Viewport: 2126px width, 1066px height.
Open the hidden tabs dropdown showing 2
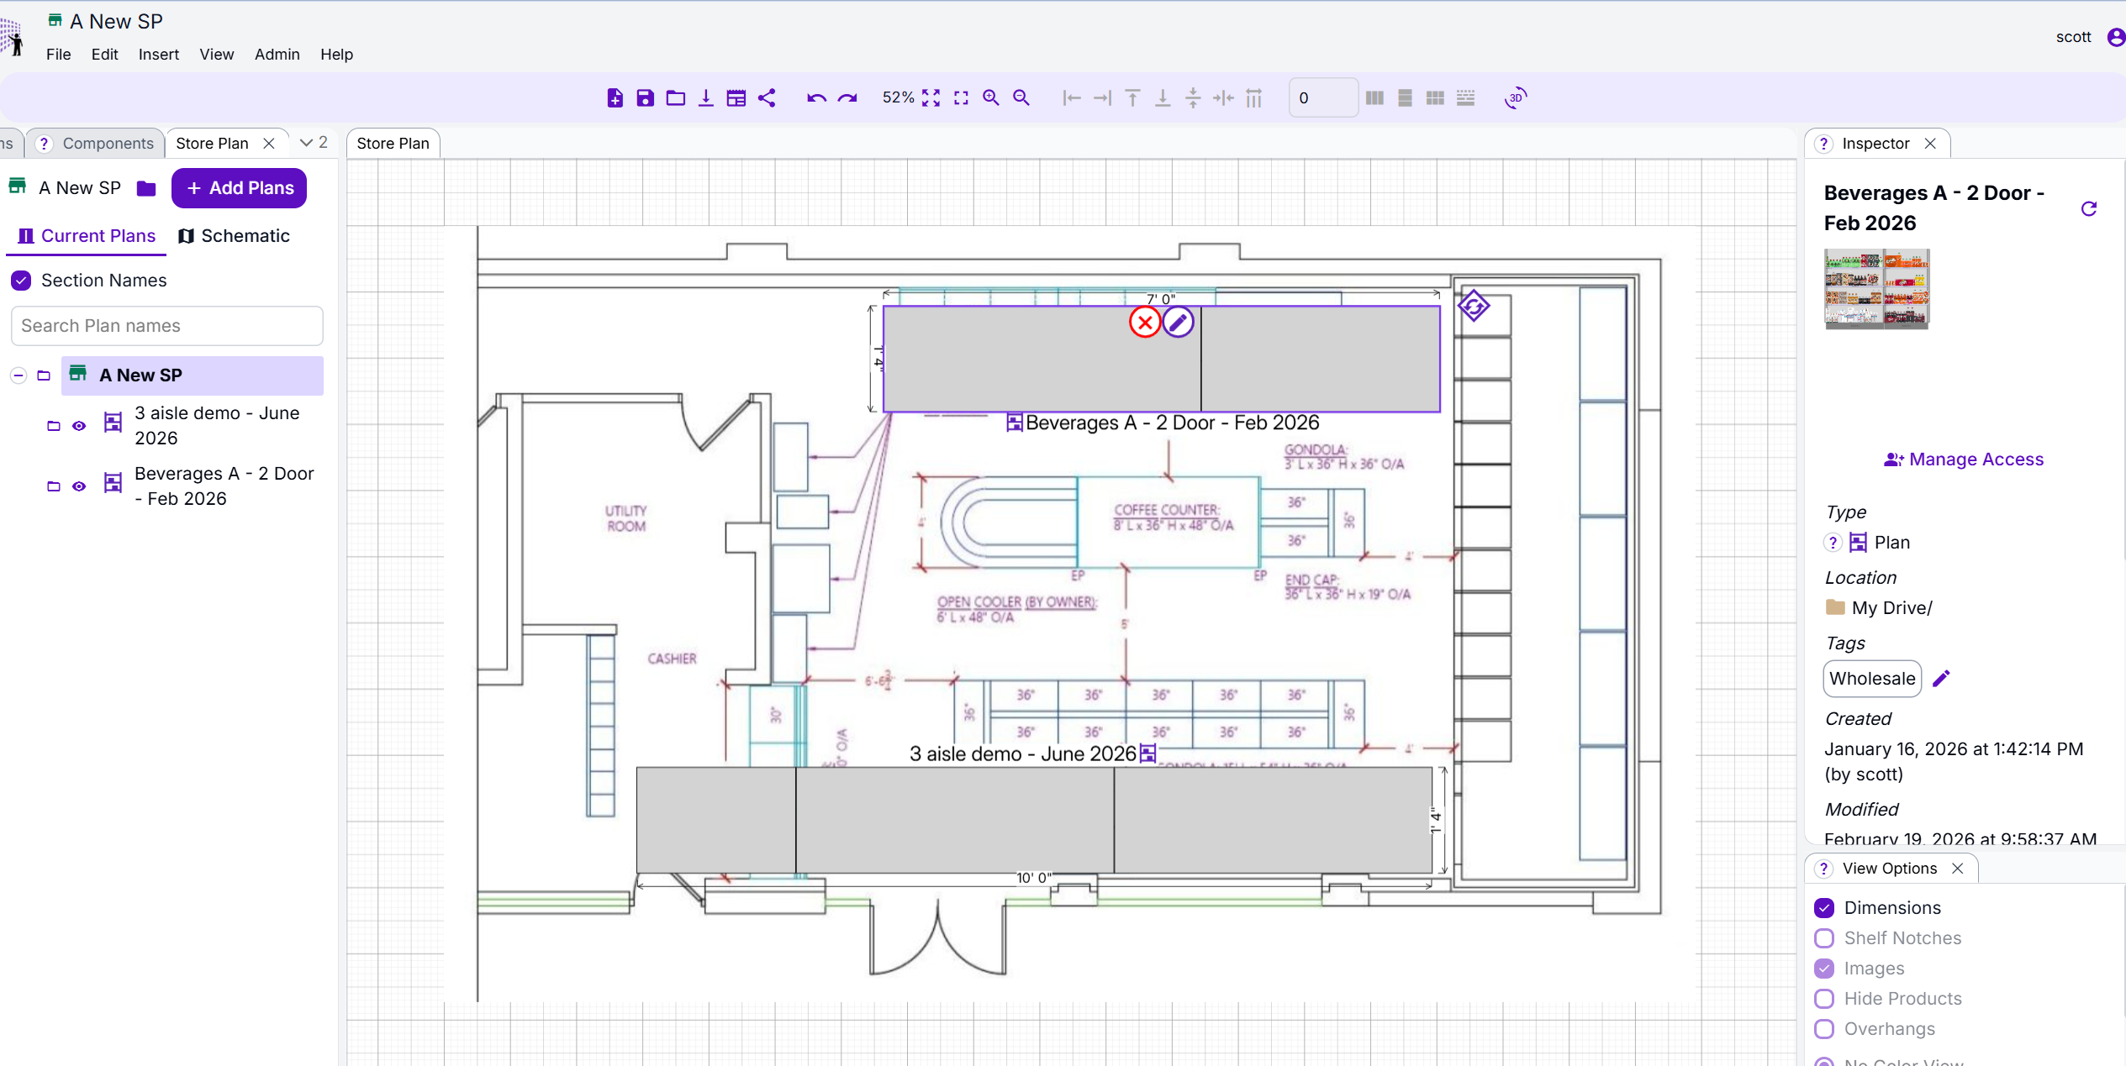(314, 143)
